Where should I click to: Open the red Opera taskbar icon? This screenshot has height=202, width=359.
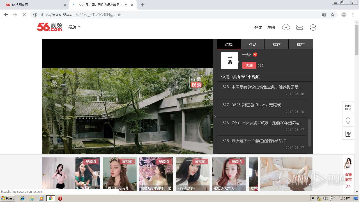coord(60,198)
